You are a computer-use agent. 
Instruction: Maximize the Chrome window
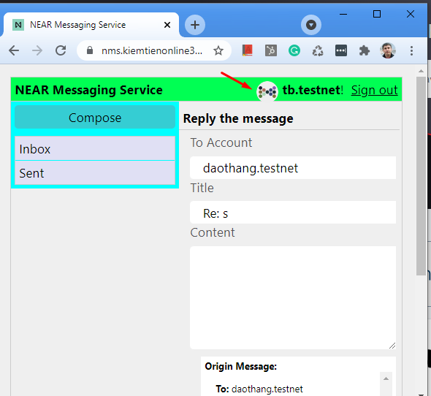pyautogui.click(x=377, y=14)
